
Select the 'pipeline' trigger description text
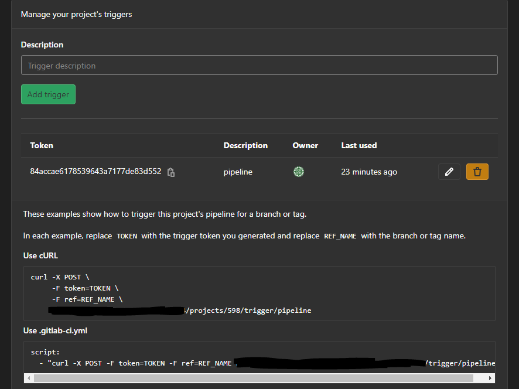coord(237,172)
